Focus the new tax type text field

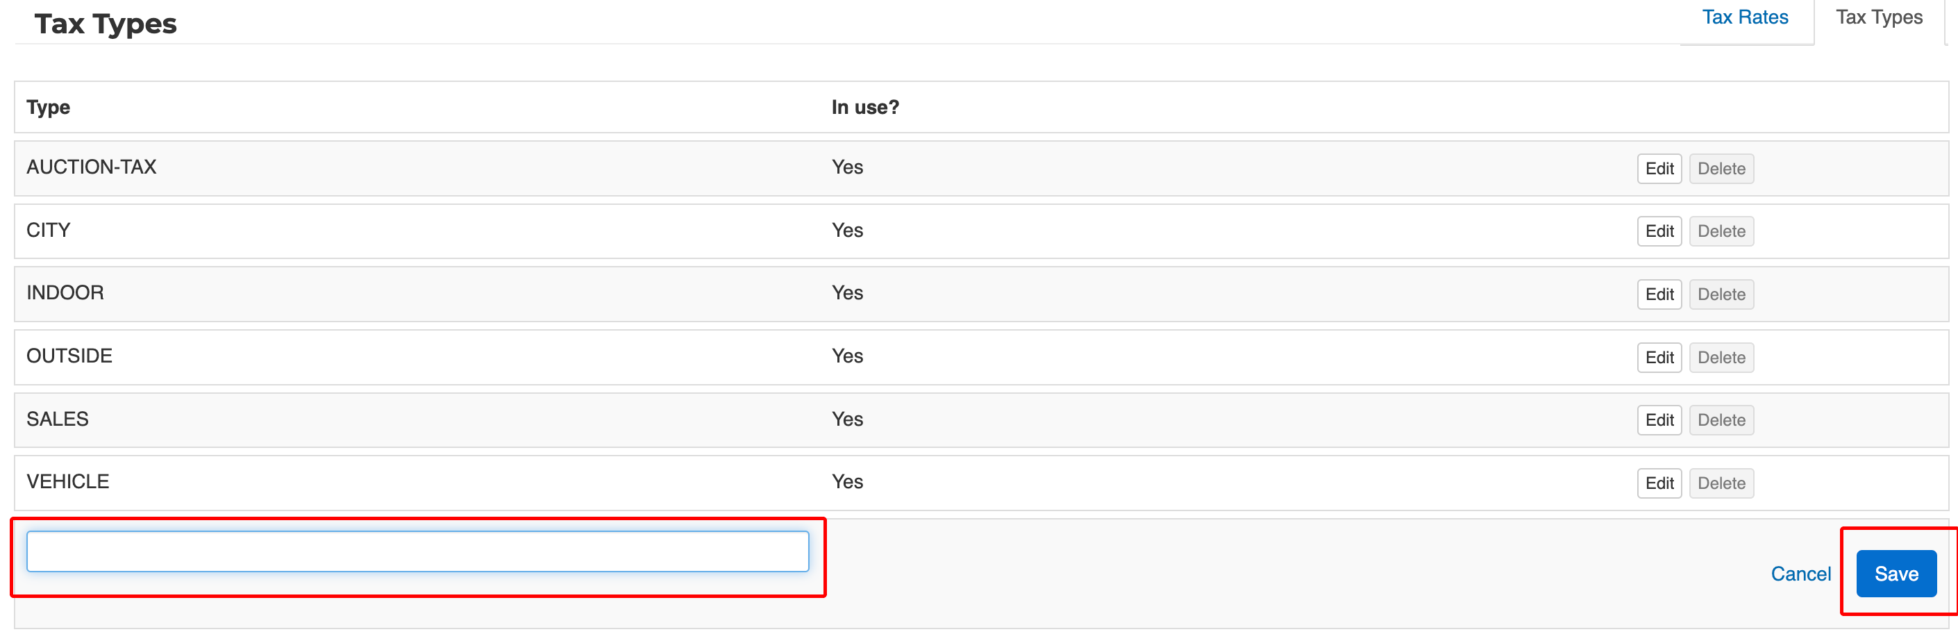417,551
